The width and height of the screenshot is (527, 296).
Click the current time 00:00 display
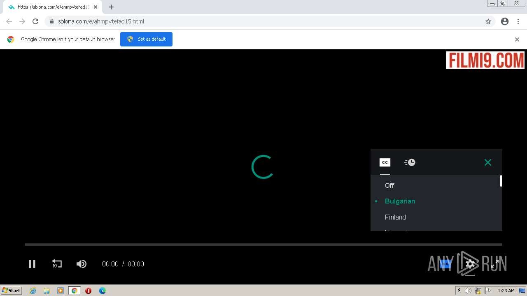click(x=110, y=264)
